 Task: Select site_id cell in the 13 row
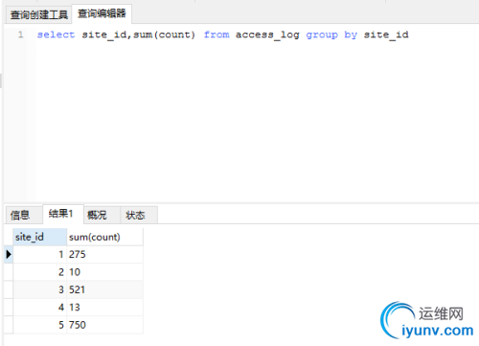[x=40, y=307]
